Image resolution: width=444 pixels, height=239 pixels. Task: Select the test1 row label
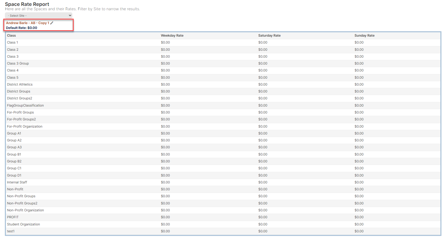[x=11, y=231]
